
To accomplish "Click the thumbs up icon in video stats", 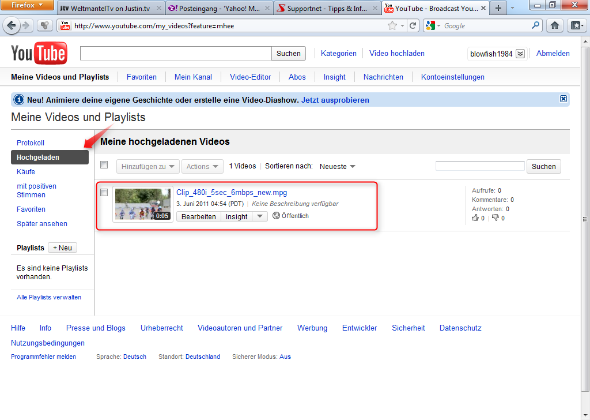I will [x=475, y=218].
